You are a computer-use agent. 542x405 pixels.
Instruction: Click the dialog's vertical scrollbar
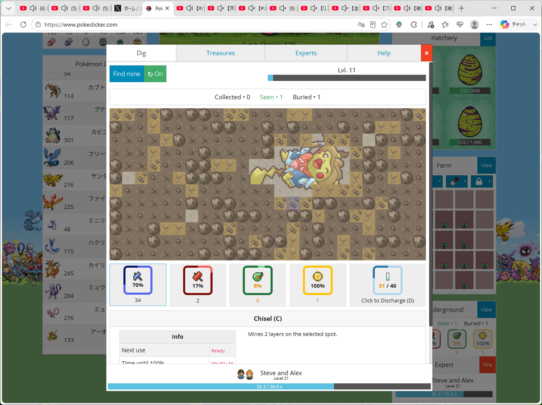coord(431,194)
